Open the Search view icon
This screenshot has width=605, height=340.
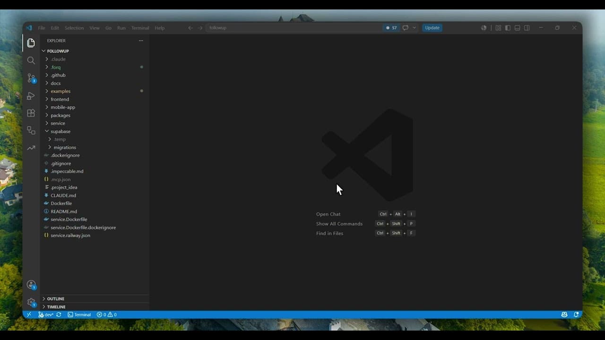(31, 60)
